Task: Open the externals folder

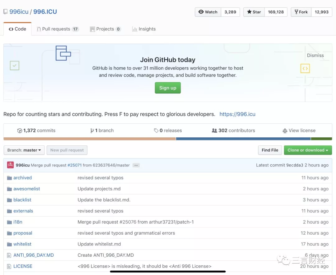Action: [23, 211]
